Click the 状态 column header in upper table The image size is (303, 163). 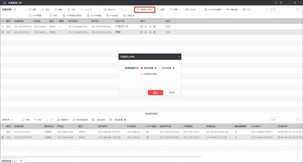pos(168,21)
